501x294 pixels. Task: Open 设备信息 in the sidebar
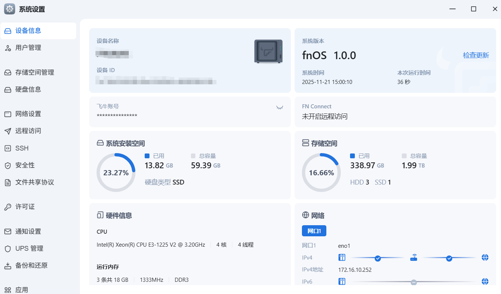click(38, 31)
